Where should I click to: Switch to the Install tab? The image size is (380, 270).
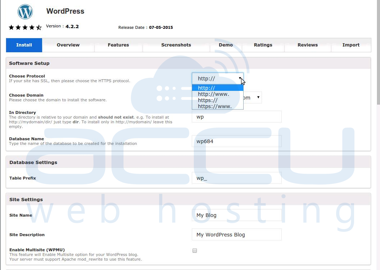[24, 45]
